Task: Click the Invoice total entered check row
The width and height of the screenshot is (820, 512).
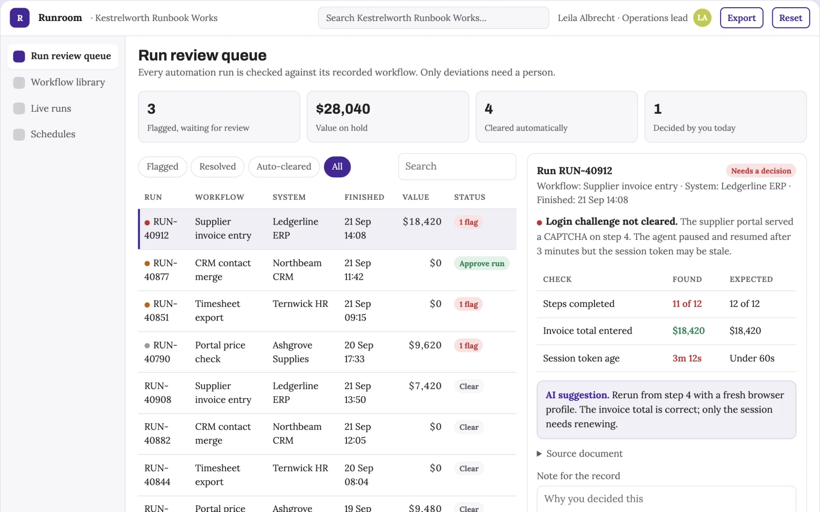Action: [666, 331]
